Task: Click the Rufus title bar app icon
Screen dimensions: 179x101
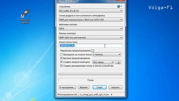Action: [58, 1]
